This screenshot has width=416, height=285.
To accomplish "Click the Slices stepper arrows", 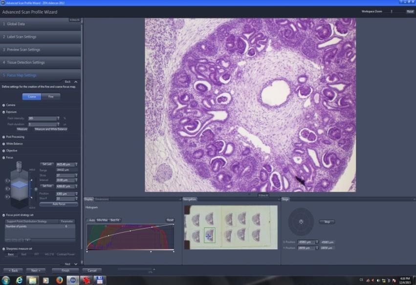I will 76,175.
